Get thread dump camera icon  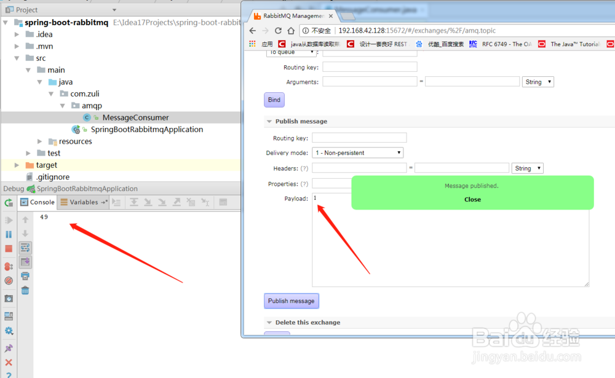coord(9,298)
